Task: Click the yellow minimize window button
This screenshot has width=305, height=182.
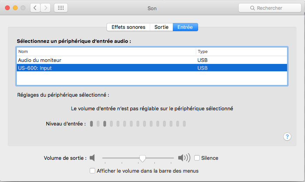Action: [15, 8]
